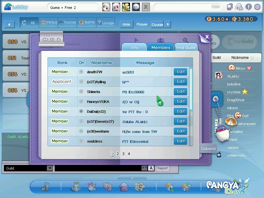264x198 pixels.
Task: Toggle online indicator for HaneyoYUKA
Action: coord(81,101)
